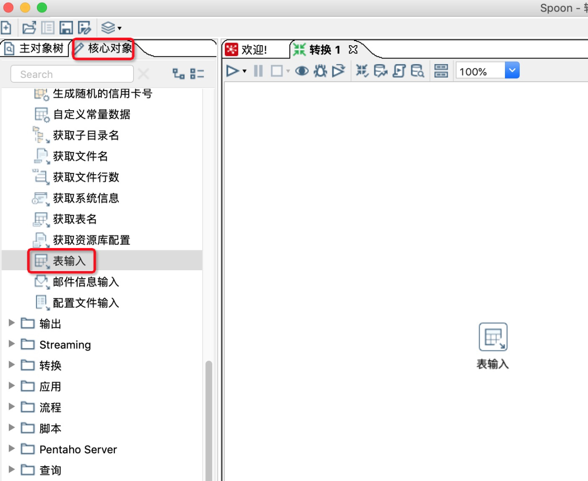Click the Stop transformation square icon
Viewport: 588px width, 481px height.
tap(277, 71)
